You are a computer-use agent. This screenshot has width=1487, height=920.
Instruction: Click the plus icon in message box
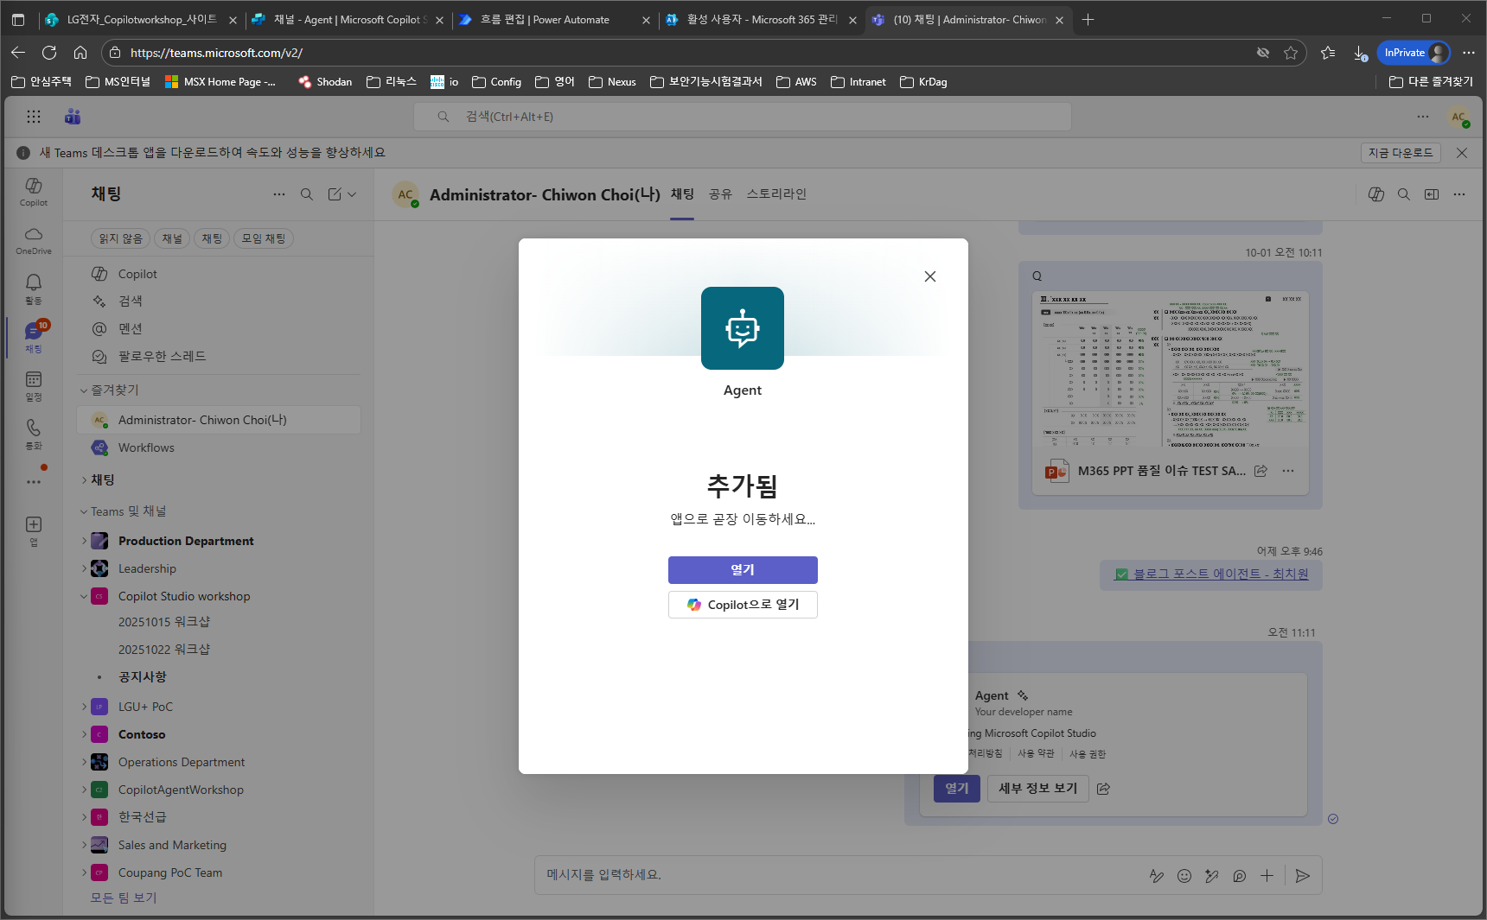(x=1267, y=876)
